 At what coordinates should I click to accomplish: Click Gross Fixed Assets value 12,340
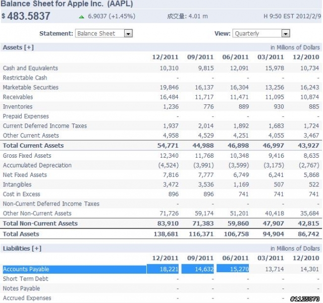[x=169, y=156]
